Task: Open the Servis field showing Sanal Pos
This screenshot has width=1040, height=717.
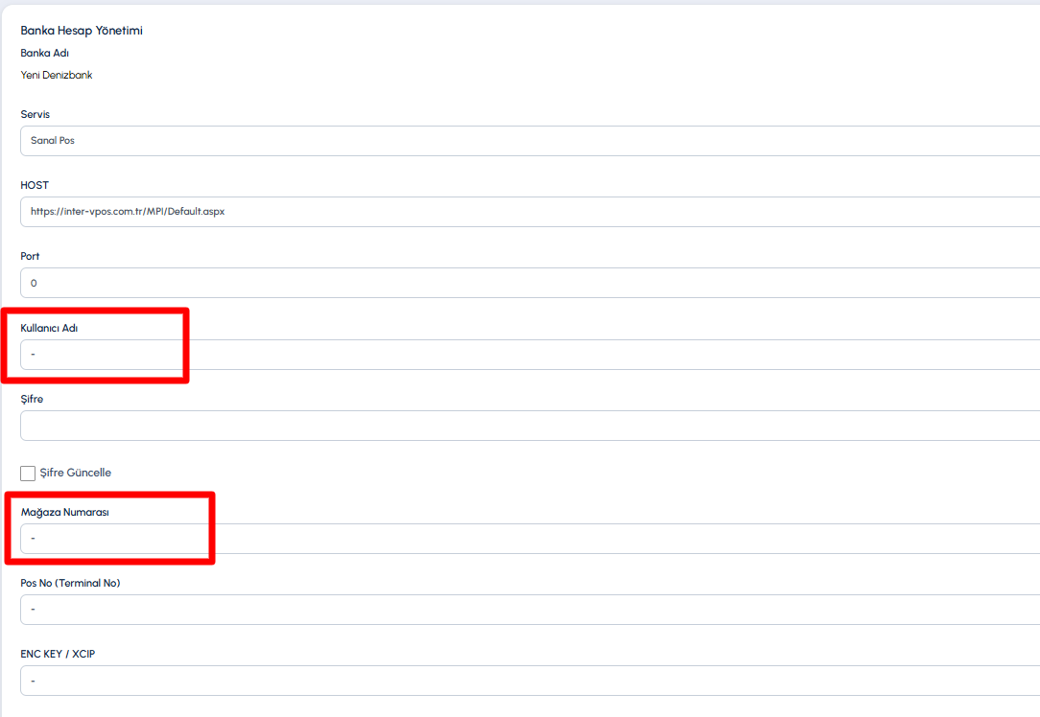Action: pos(530,141)
